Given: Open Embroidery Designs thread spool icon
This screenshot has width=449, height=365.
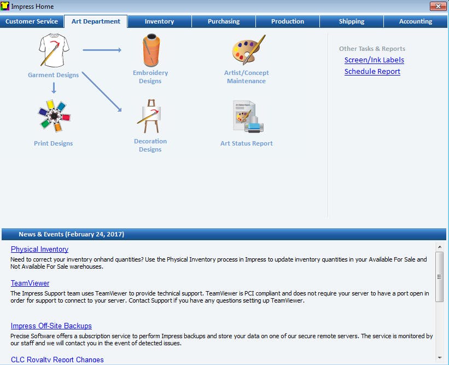Looking at the screenshot, I should tap(151, 50).
